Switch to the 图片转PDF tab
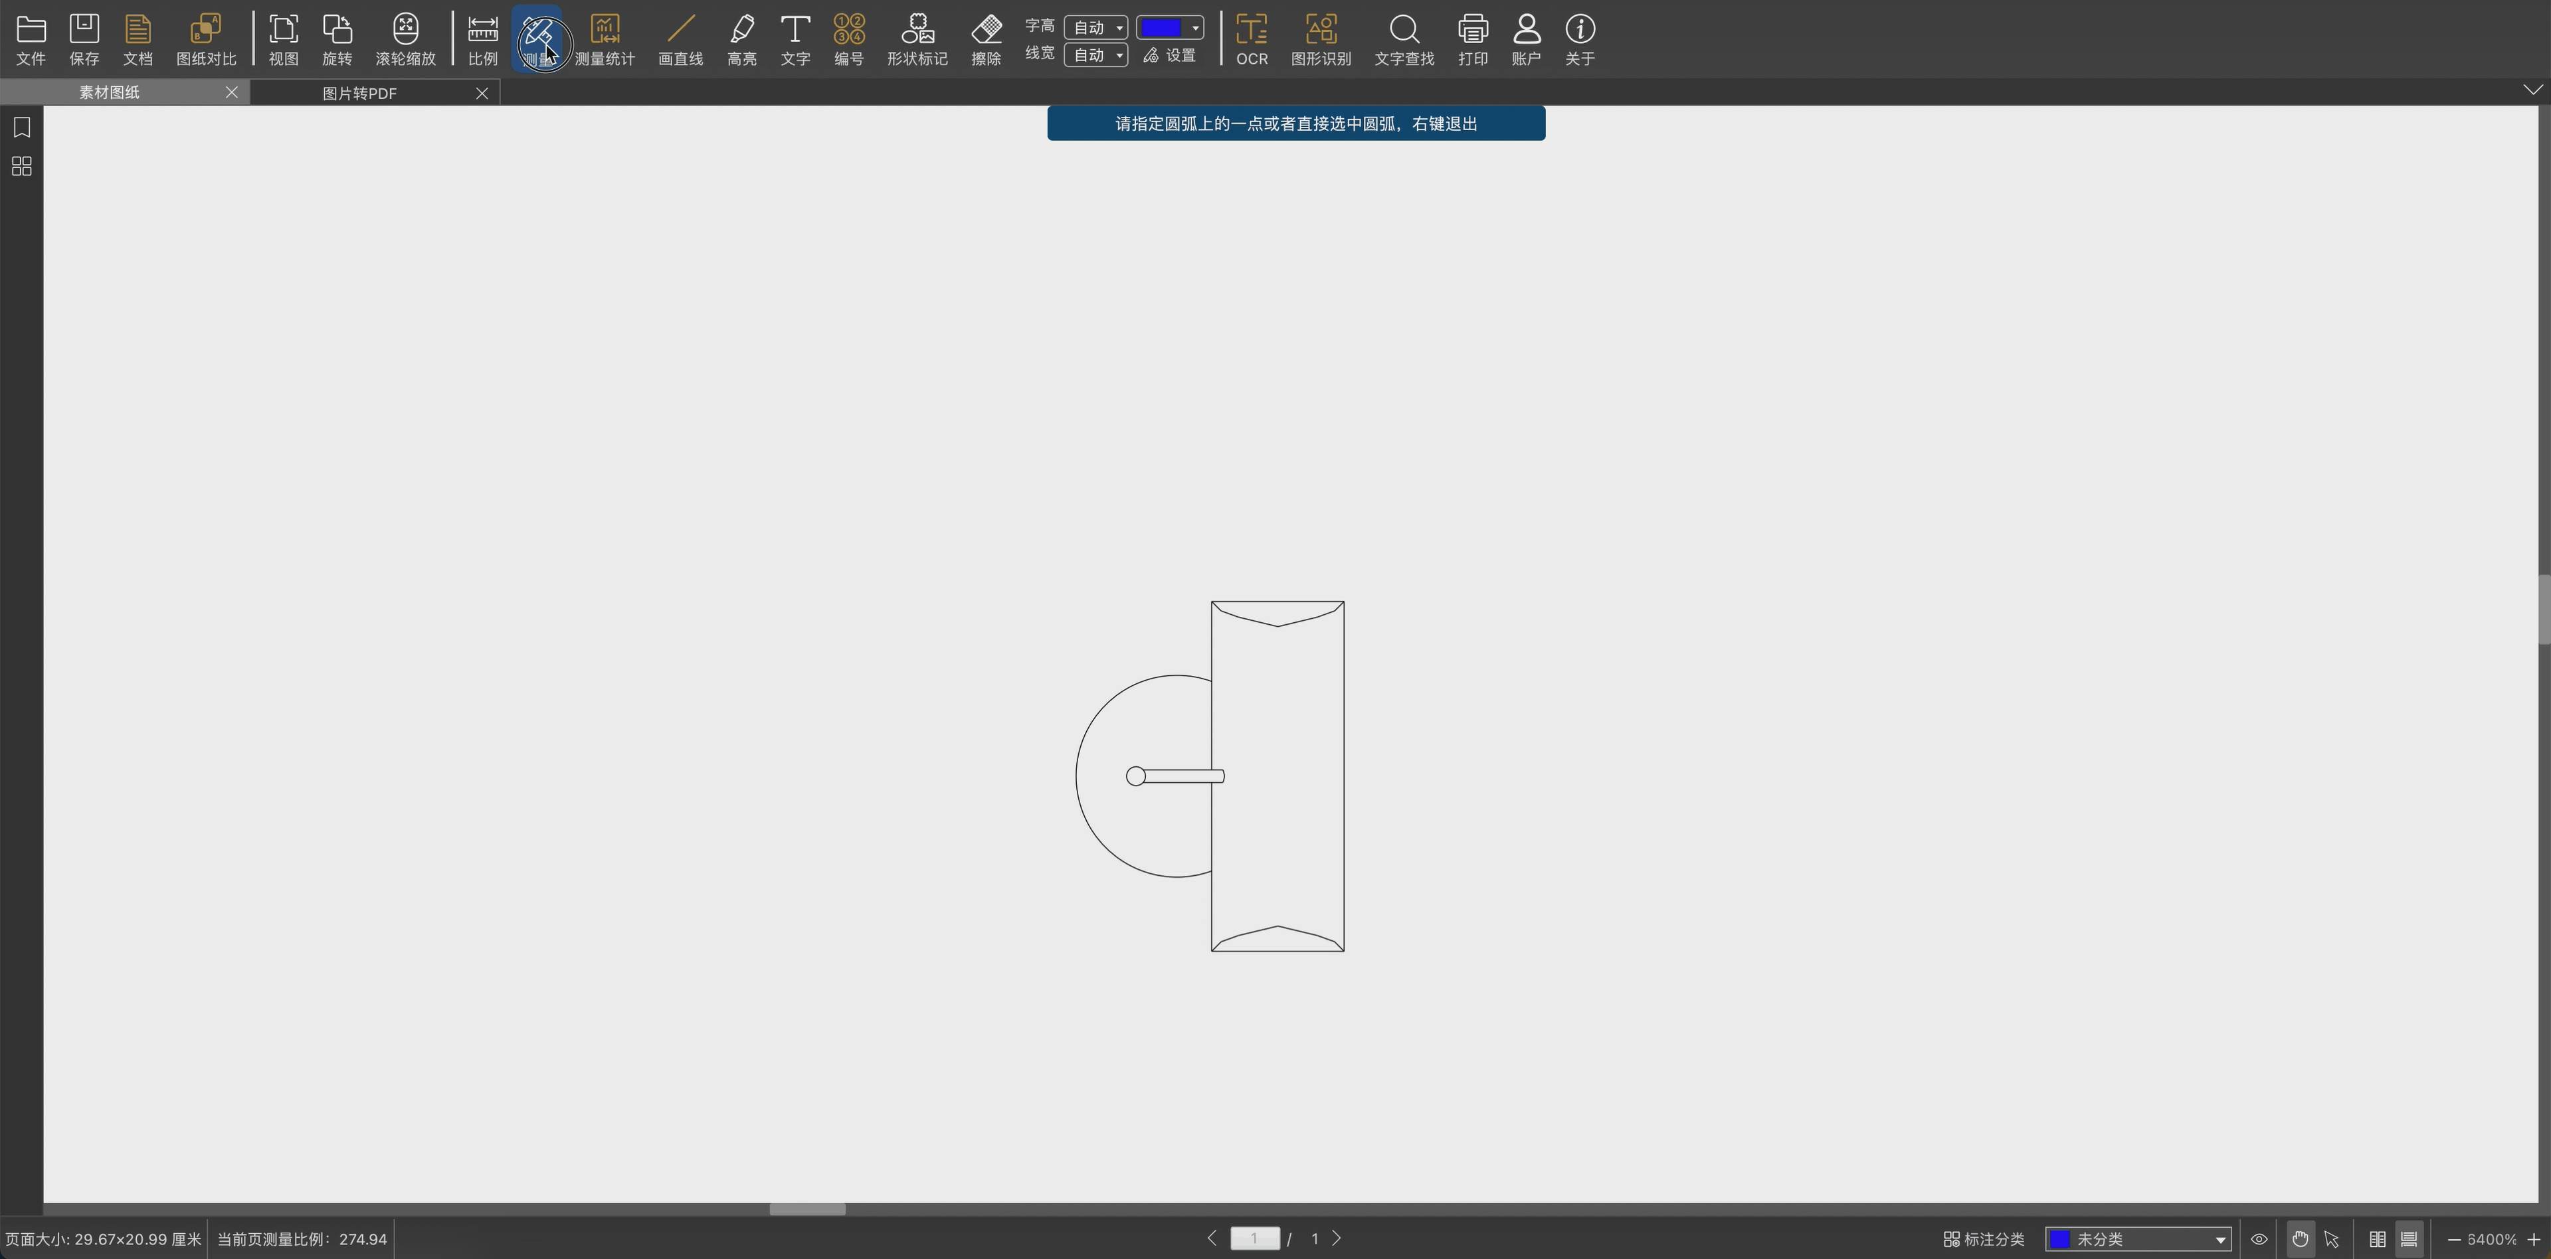 point(359,93)
